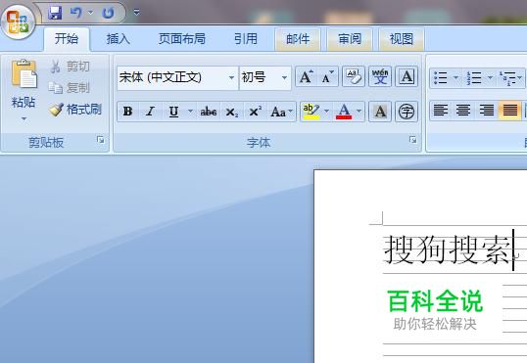Expand the font size dropdown list
This screenshot has width=527, height=363.
tap(284, 78)
